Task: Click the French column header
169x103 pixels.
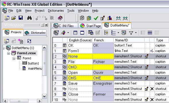Action: click(x=103, y=40)
